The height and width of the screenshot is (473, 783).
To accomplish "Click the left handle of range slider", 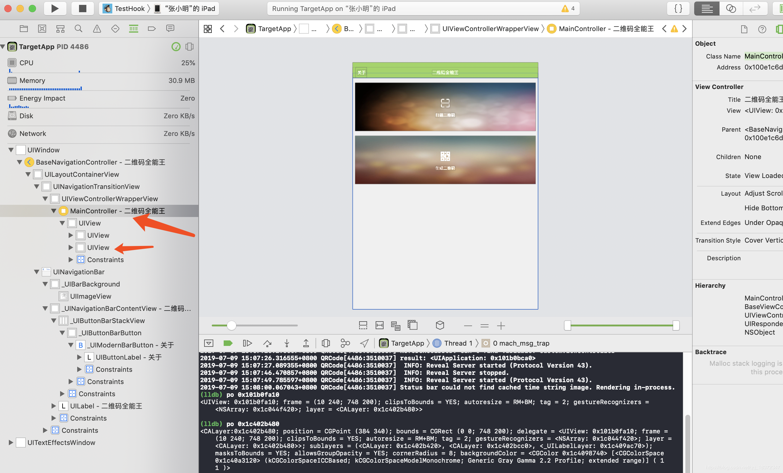I will (568, 325).
